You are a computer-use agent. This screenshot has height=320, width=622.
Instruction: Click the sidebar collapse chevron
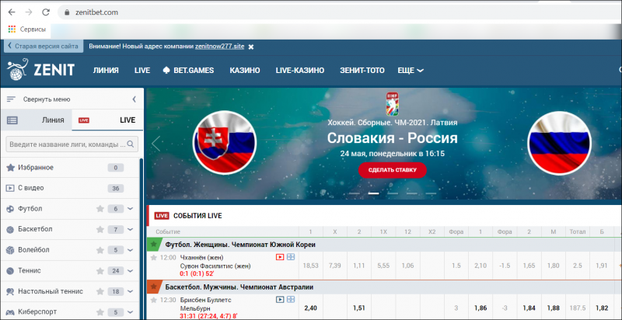(134, 99)
